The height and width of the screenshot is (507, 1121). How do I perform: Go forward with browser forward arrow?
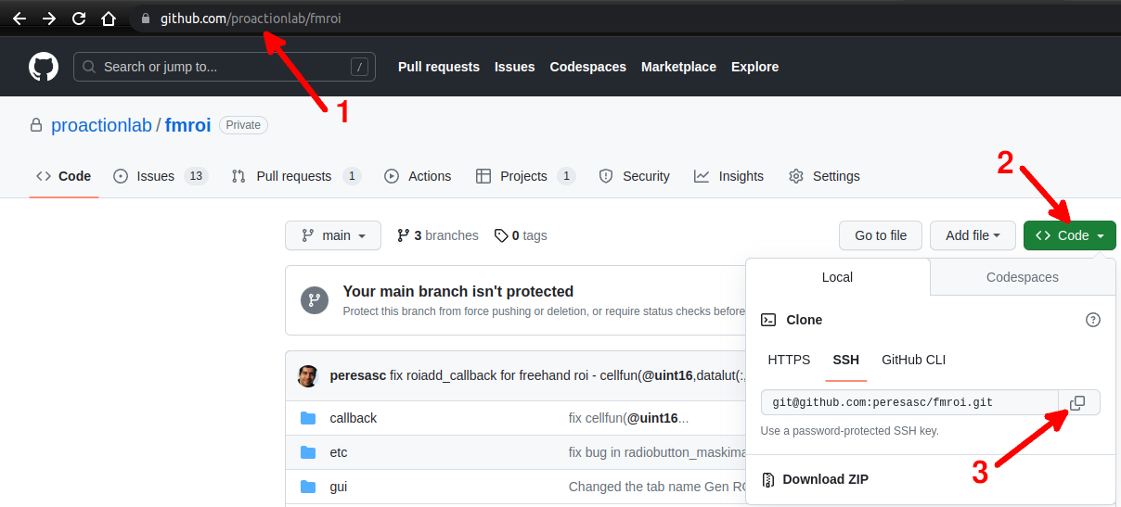(49, 19)
